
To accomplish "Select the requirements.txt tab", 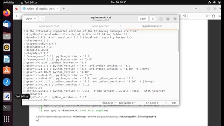I will [x=152, y=26].
